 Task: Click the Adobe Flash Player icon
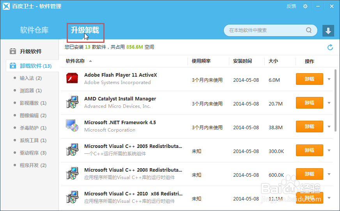click(72, 78)
